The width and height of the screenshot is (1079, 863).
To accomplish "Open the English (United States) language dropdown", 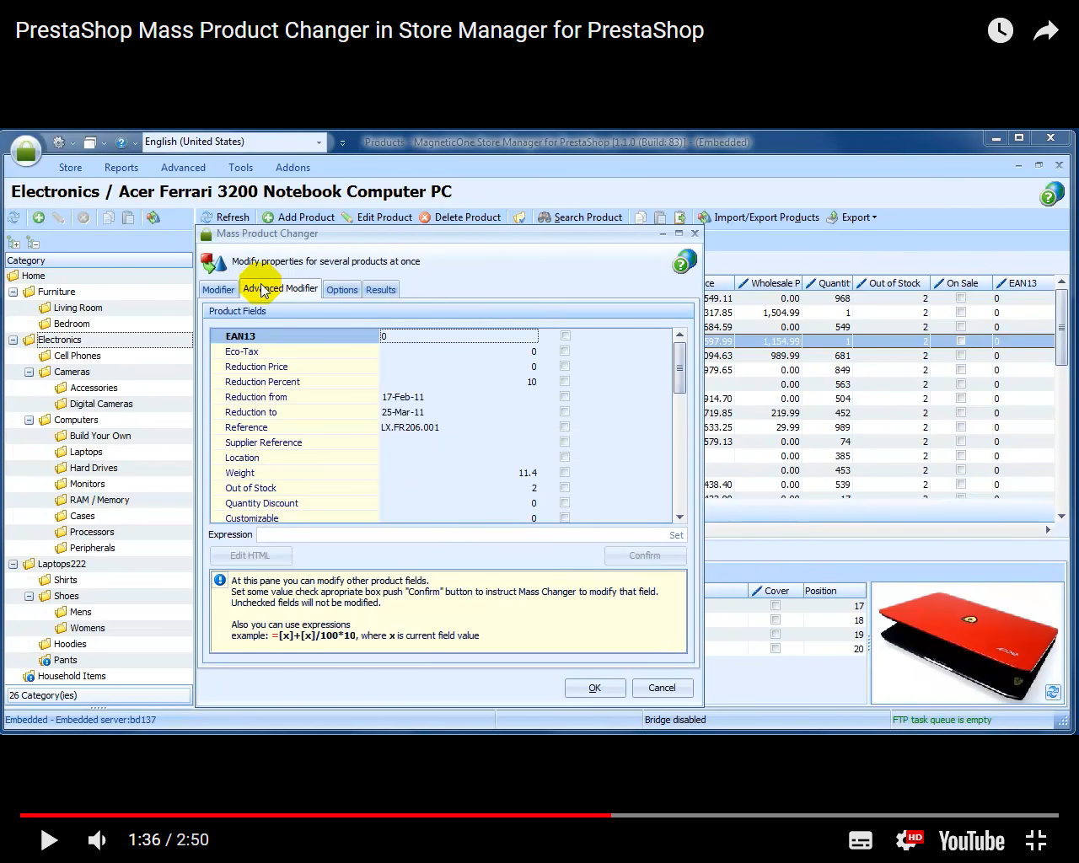I will tap(234, 142).
